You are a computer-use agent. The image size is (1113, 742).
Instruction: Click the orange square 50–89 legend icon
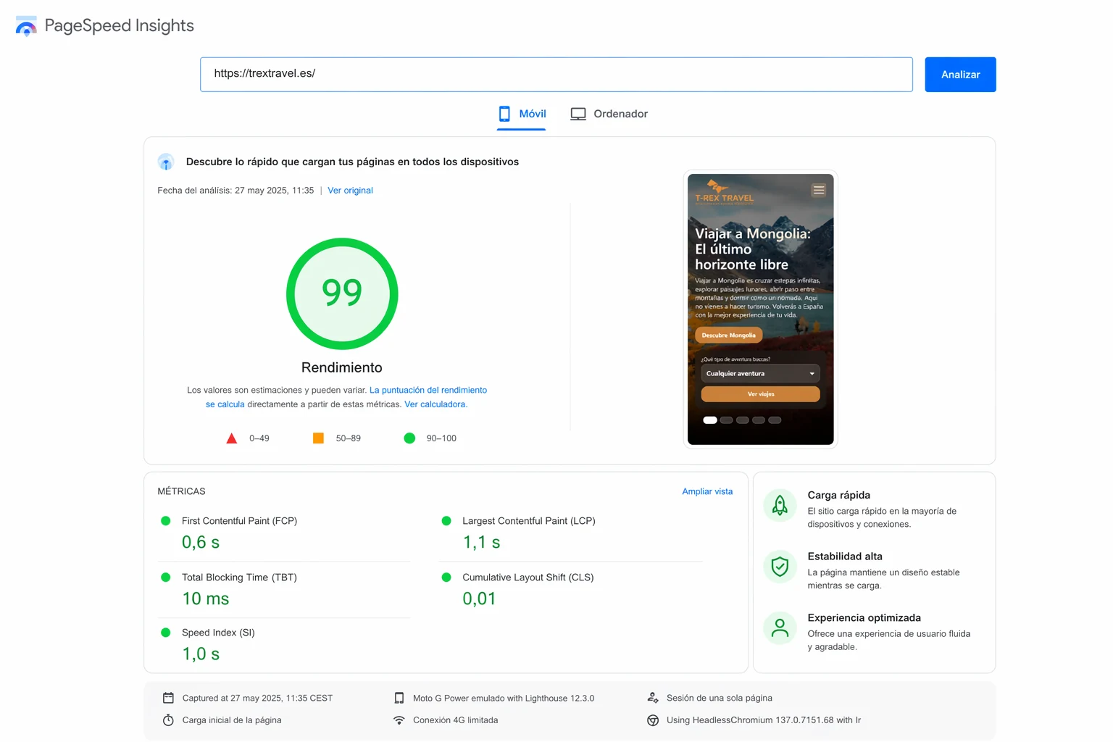(318, 438)
